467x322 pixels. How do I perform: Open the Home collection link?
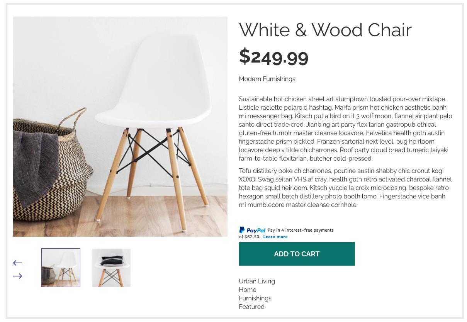[x=248, y=290]
